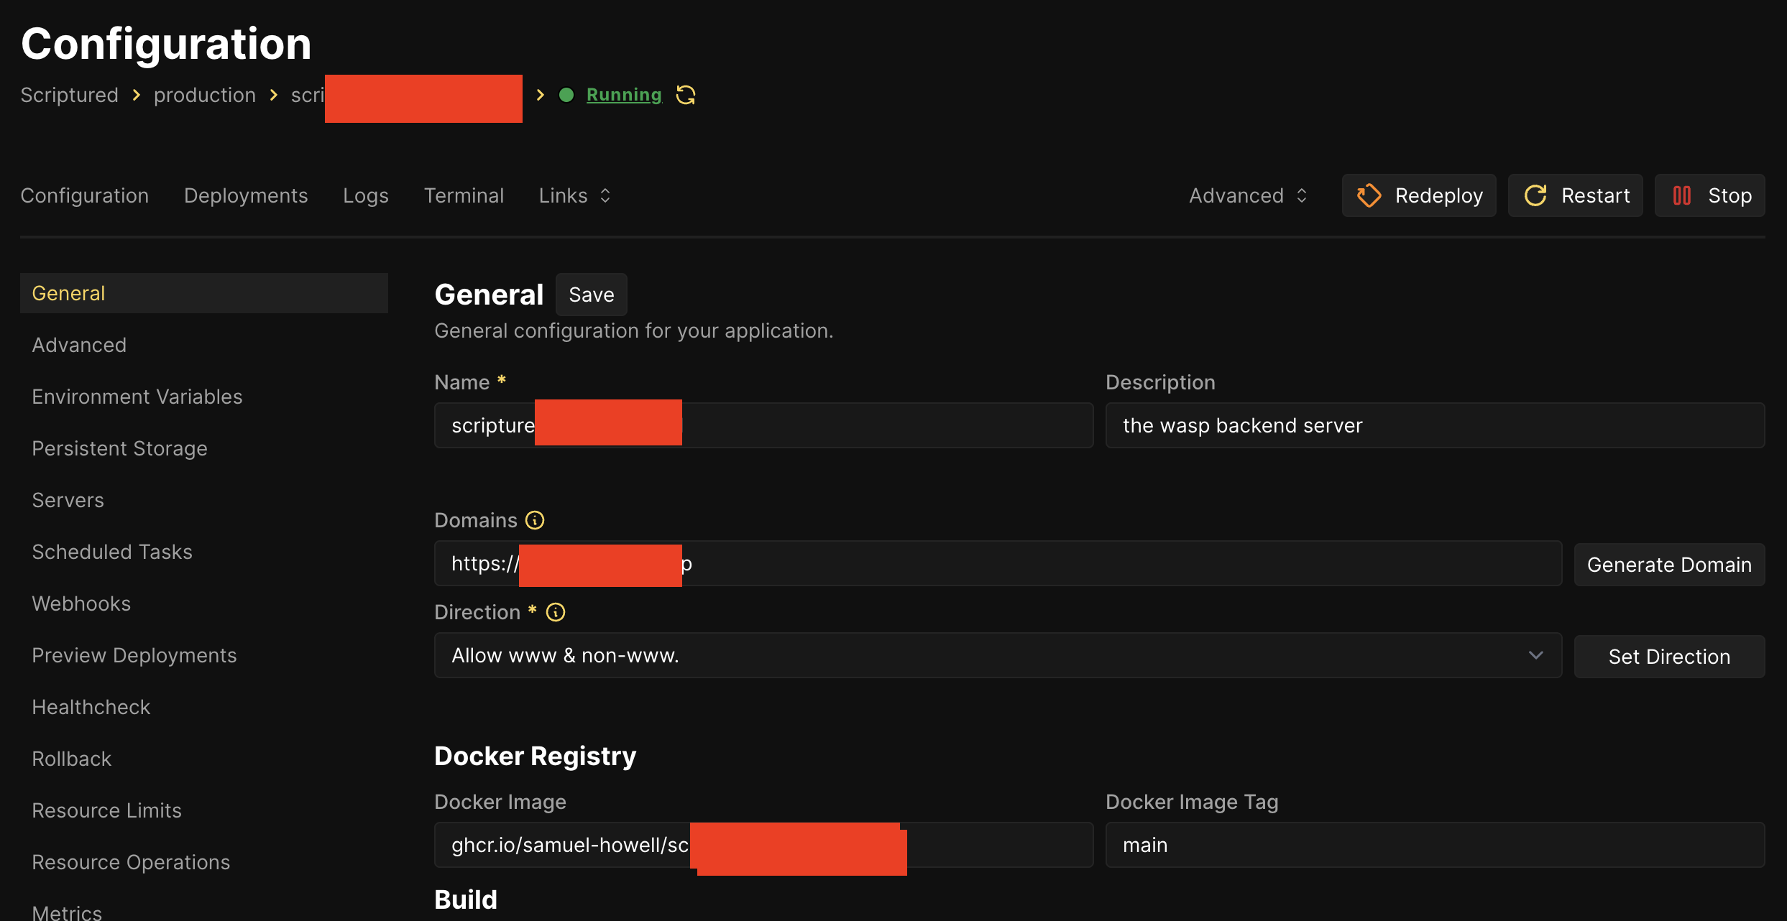Go to the Scriptured breadcrumb
Image resolution: width=1787 pixels, height=921 pixels.
[70, 95]
